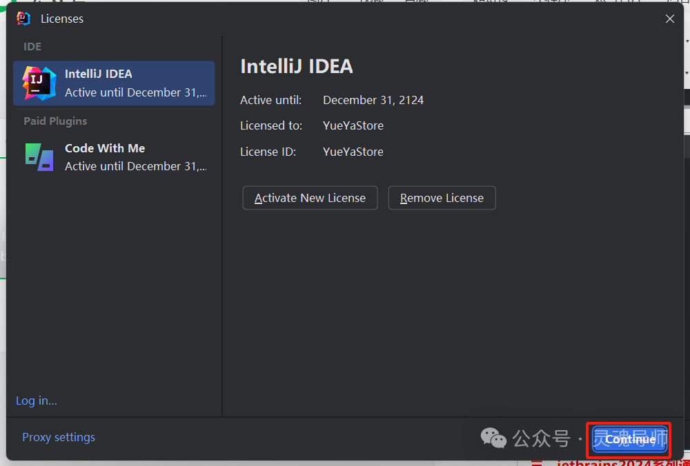This screenshot has height=466, width=690.
Task: Click the large IntelliJ IDEA details heading
Action: [x=296, y=66]
